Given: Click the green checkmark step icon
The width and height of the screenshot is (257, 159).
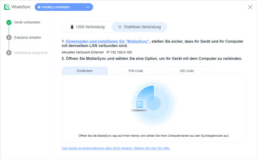Looking at the screenshot, I should [9, 22].
